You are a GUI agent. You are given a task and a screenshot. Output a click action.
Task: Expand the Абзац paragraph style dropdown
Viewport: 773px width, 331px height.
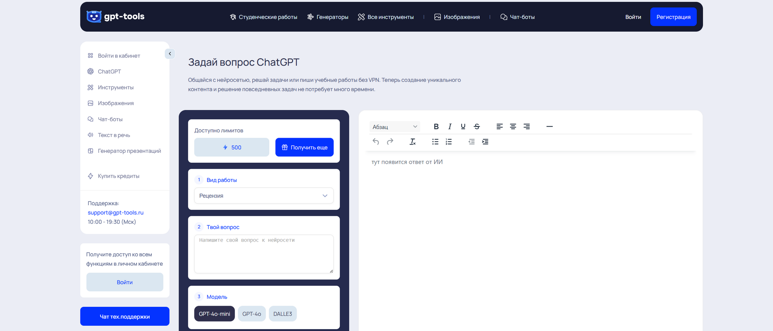[394, 127]
